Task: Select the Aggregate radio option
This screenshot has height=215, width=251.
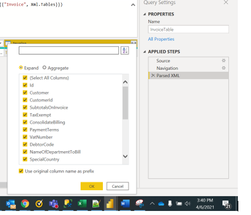Action: click(x=44, y=68)
